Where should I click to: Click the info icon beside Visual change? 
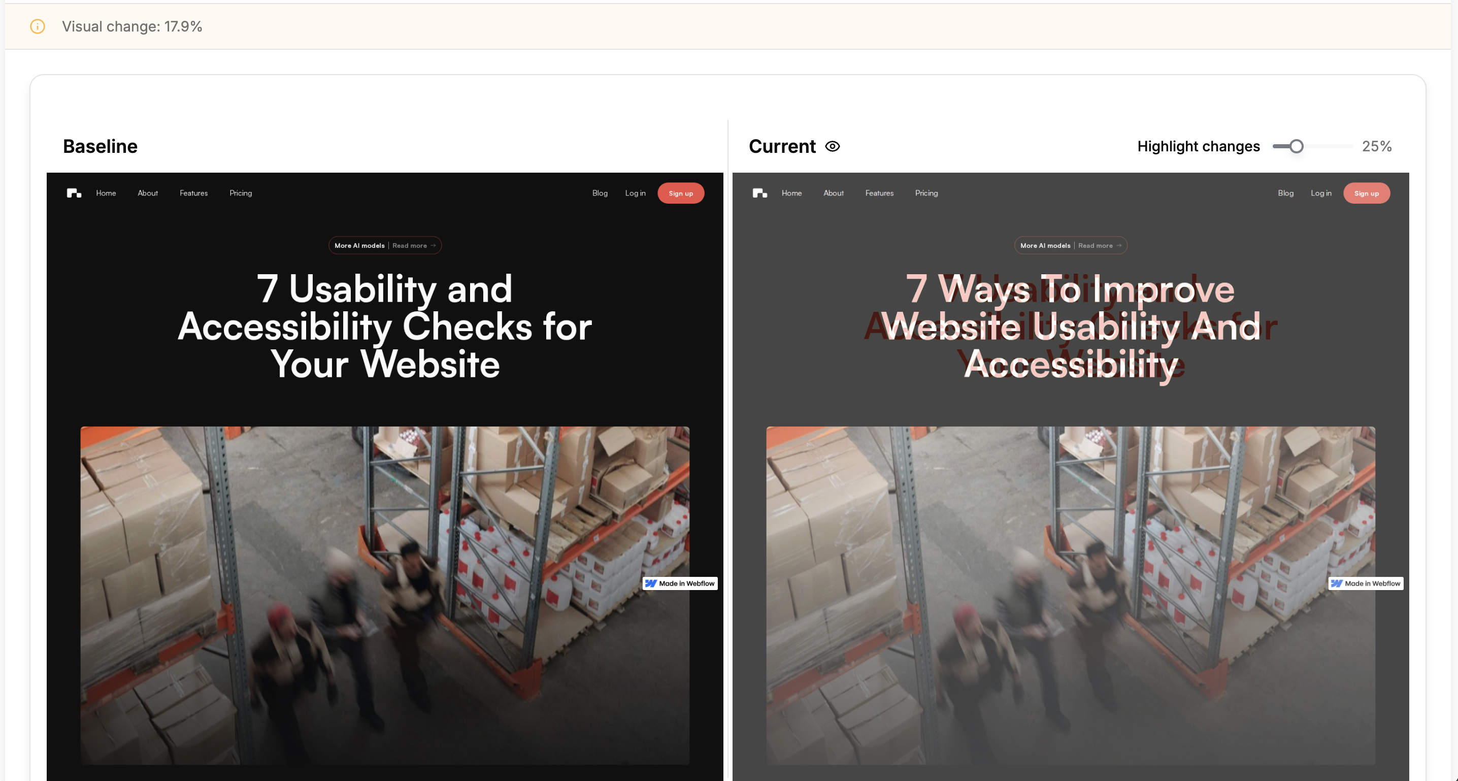(38, 26)
